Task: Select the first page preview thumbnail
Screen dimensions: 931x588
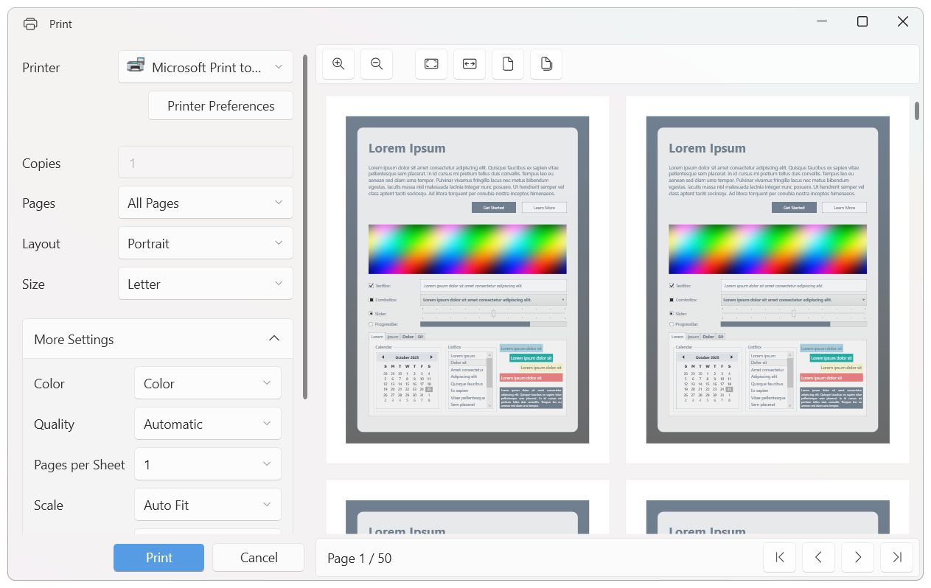Action: pos(467,279)
